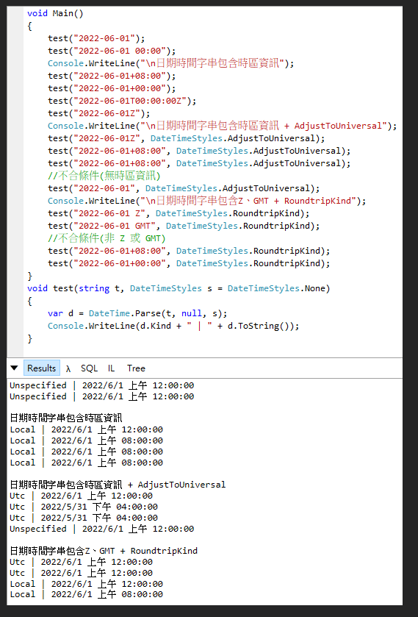Open the Tree tab
The height and width of the screenshot is (617, 418).
(136, 368)
